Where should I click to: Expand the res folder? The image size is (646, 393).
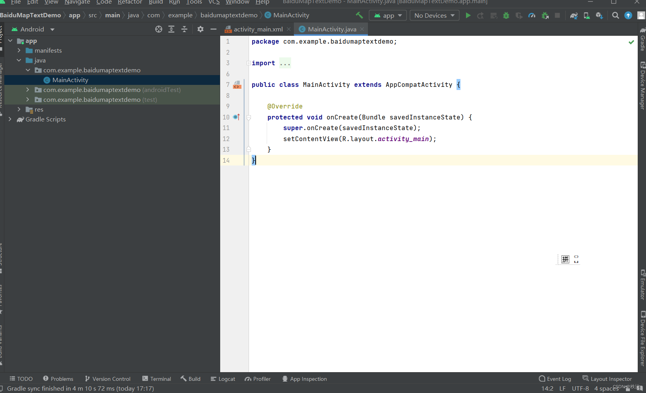coord(19,109)
